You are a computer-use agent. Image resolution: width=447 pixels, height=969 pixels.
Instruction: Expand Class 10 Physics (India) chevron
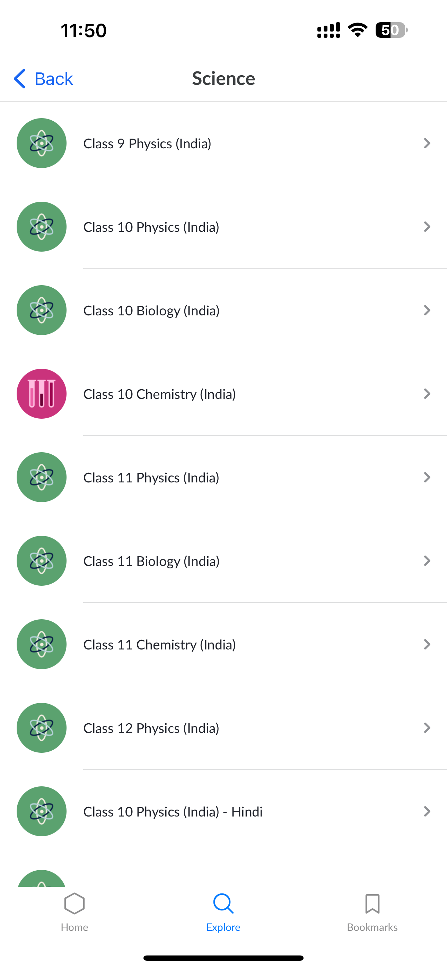click(x=427, y=227)
